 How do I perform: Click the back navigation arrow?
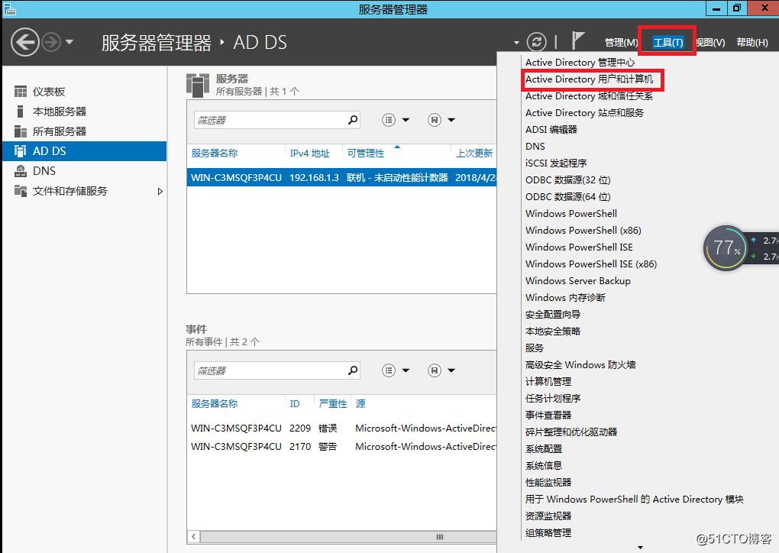pos(25,42)
